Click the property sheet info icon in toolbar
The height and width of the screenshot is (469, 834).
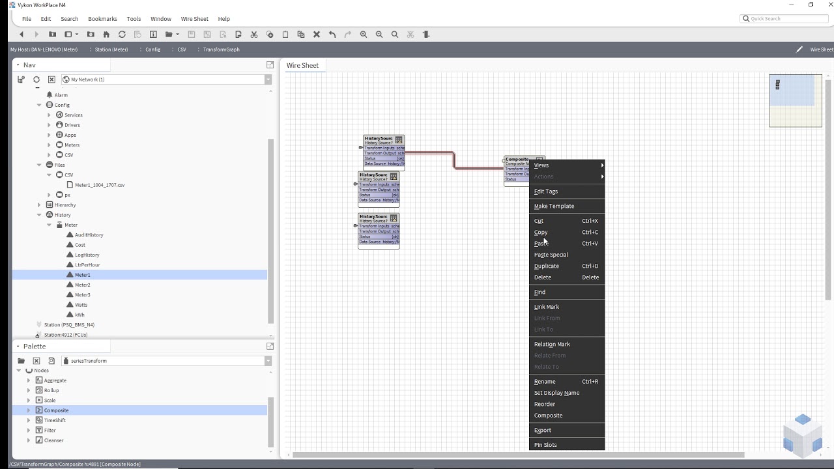(x=153, y=35)
